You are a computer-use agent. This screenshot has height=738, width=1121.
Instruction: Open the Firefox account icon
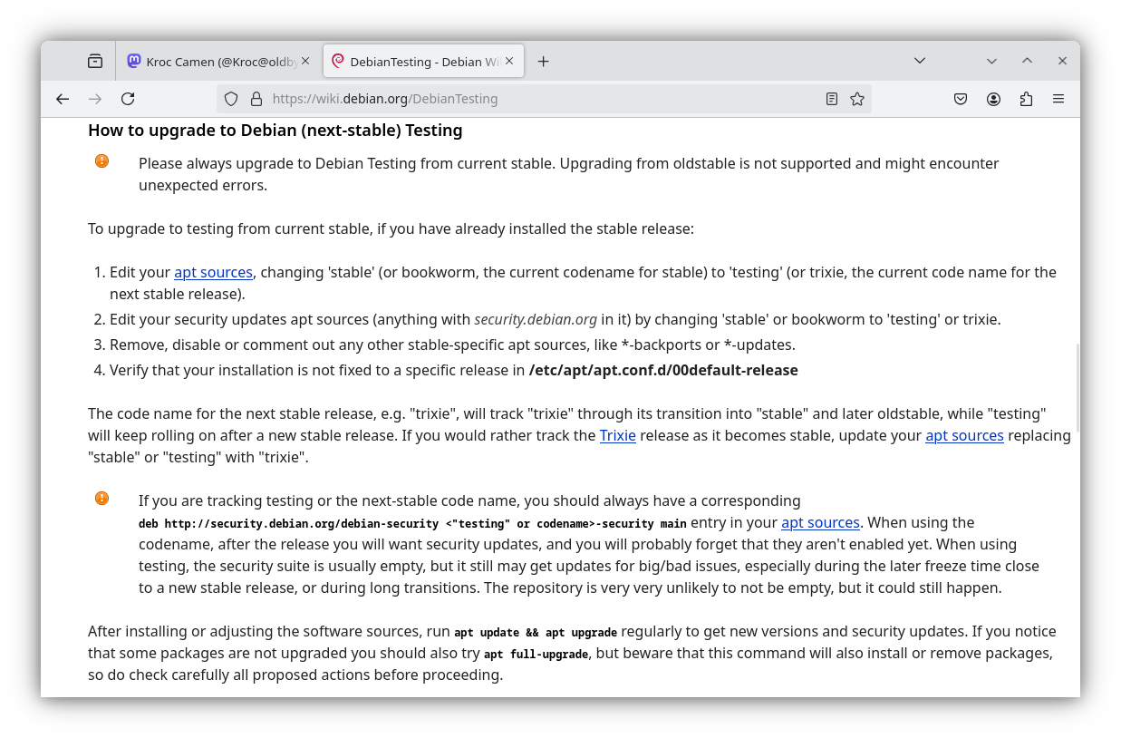[994, 99]
